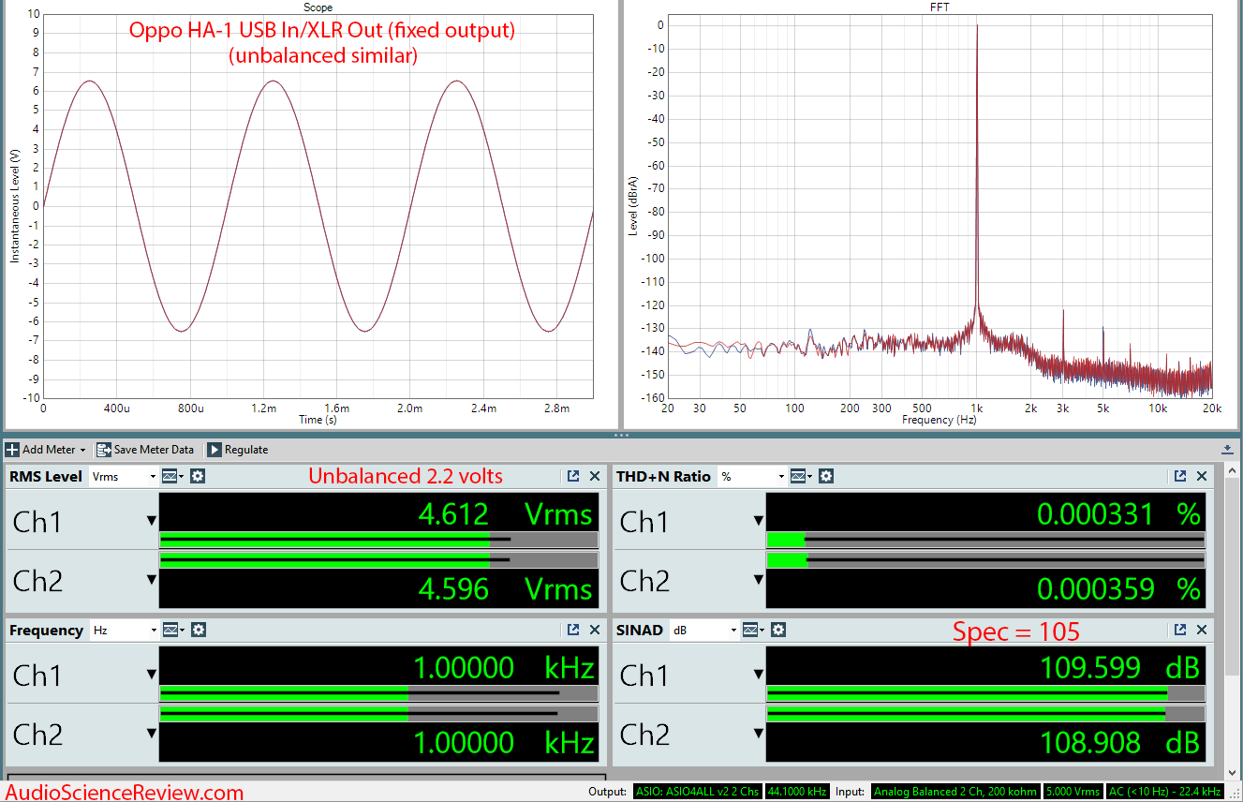Pop out the SINAD meter
The image size is (1243, 802).
1180,630
